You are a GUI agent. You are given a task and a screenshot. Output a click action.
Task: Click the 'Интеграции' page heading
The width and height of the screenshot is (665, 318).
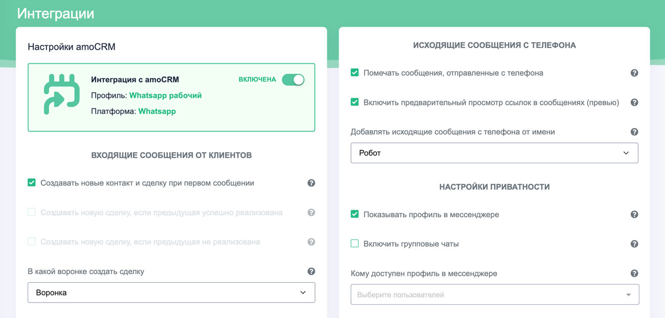[55, 13]
